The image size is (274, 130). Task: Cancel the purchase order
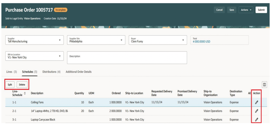pyautogui.click(x=219, y=10)
